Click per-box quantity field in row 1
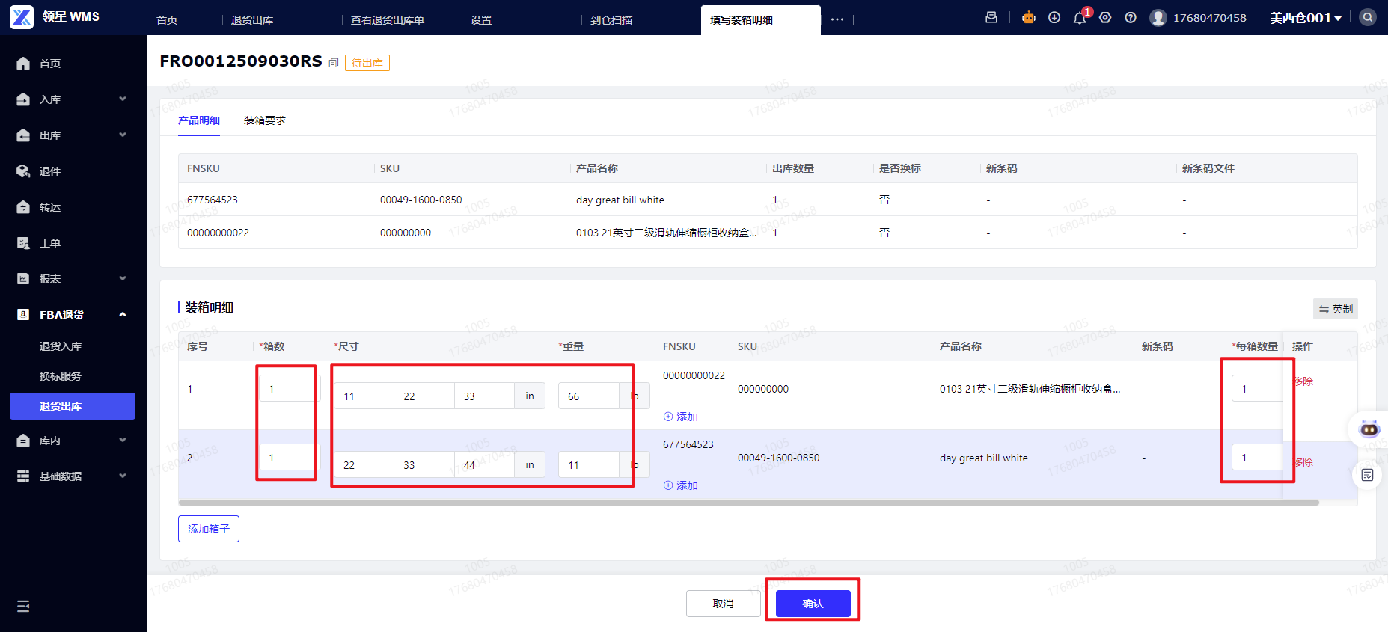This screenshot has width=1388, height=632. 1258,388
